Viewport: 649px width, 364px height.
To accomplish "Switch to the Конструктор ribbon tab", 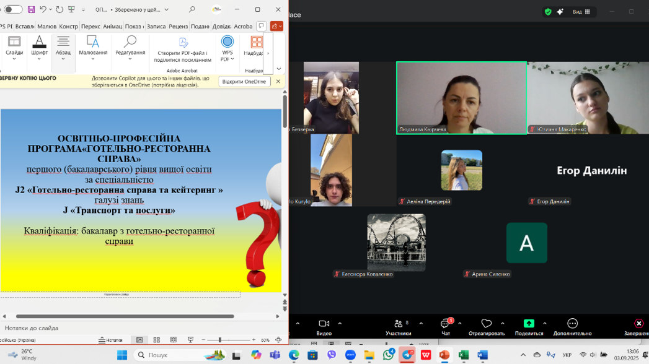I will [x=68, y=26].
